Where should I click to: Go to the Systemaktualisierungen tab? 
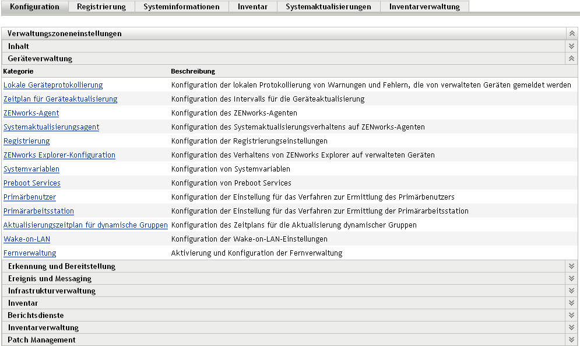(328, 7)
